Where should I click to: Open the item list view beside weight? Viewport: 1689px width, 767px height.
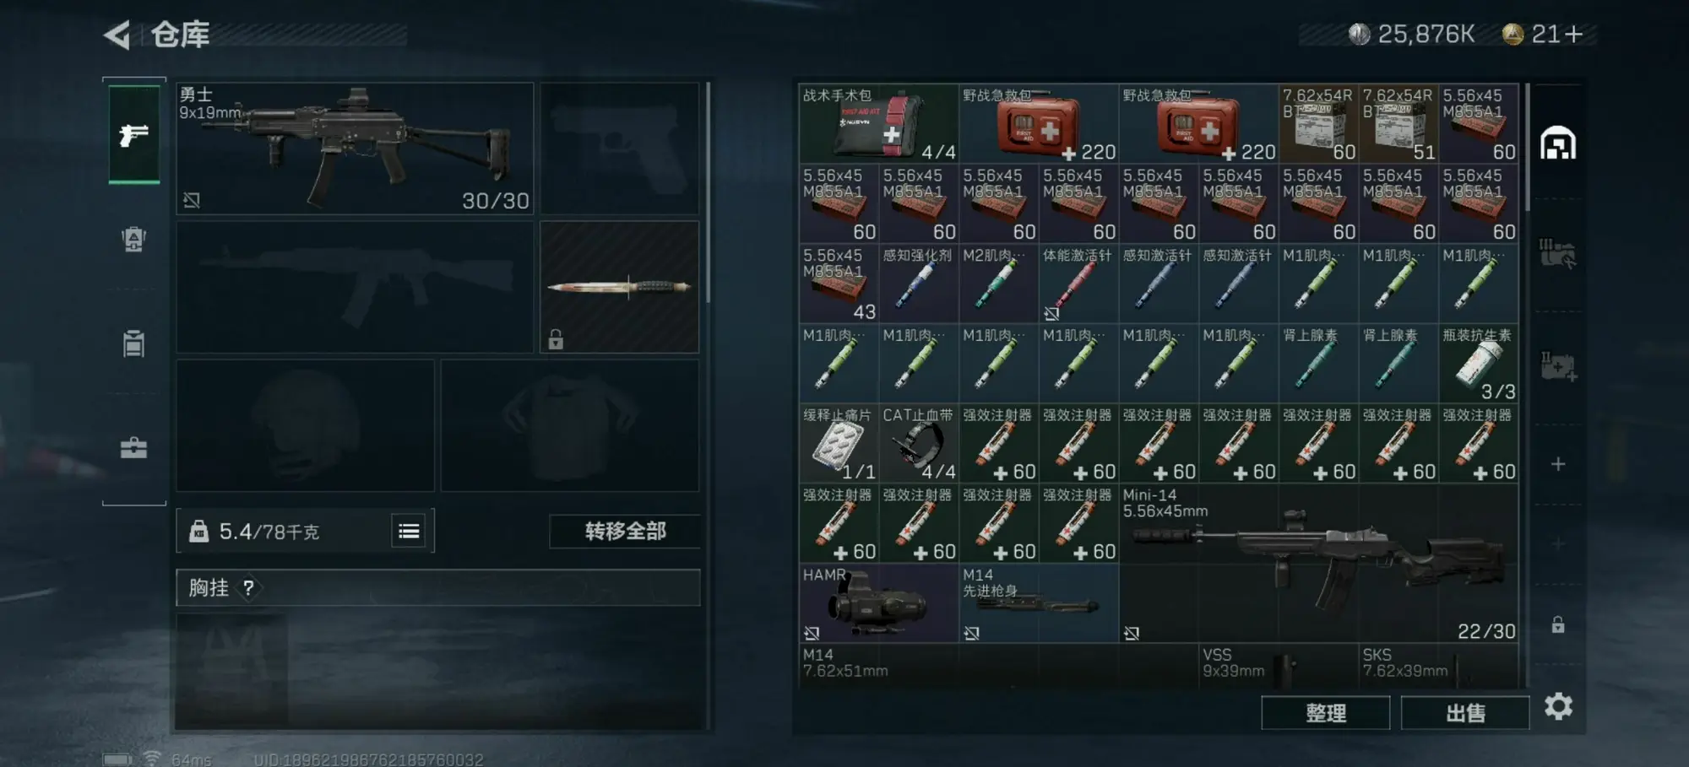tap(409, 531)
